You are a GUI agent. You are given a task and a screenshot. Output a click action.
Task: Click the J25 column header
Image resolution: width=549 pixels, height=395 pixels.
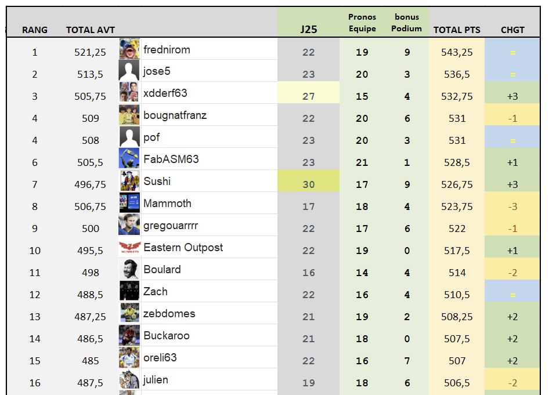click(309, 30)
